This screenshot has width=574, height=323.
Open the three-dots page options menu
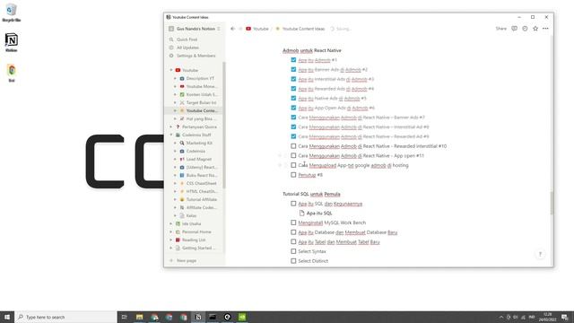coord(545,29)
